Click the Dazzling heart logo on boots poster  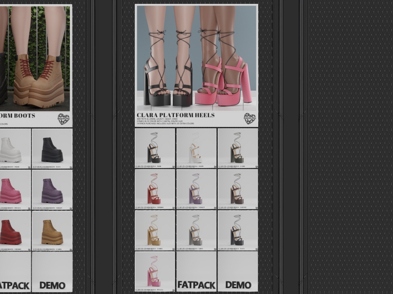pyautogui.click(x=64, y=119)
